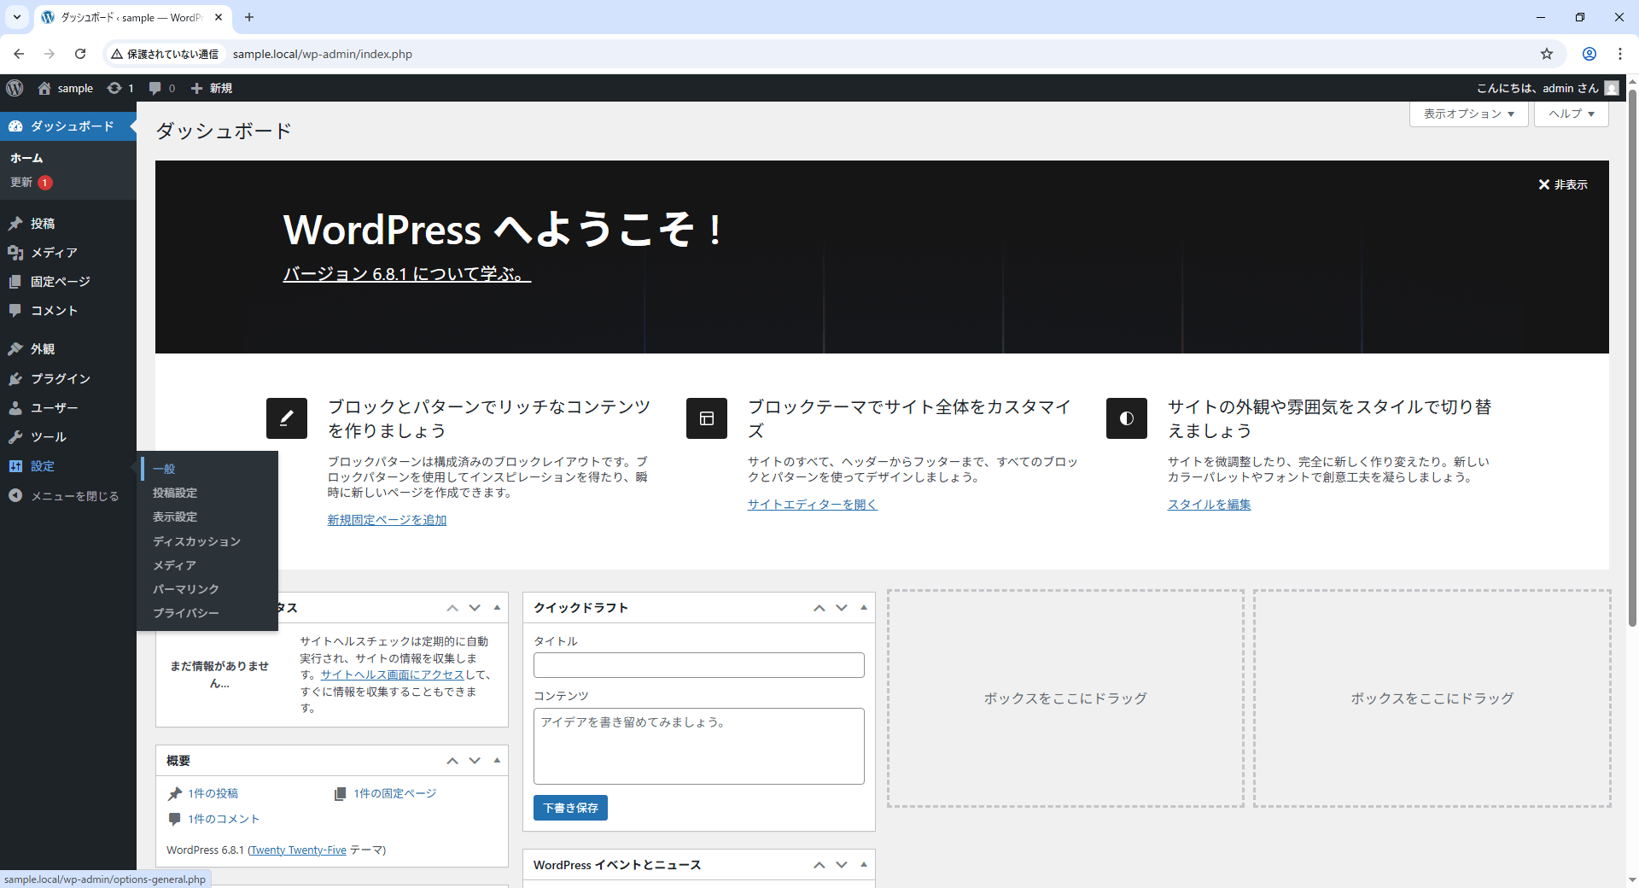Open プラグイン plug icon in sidebar
1639x888 pixels.
(x=15, y=378)
